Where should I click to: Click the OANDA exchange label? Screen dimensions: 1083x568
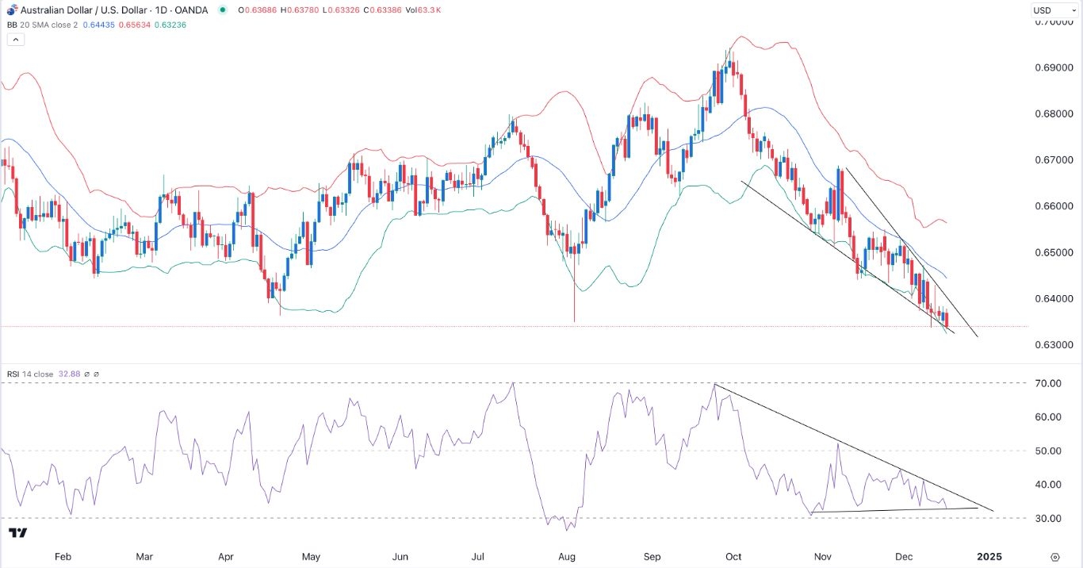pos(190,10)
